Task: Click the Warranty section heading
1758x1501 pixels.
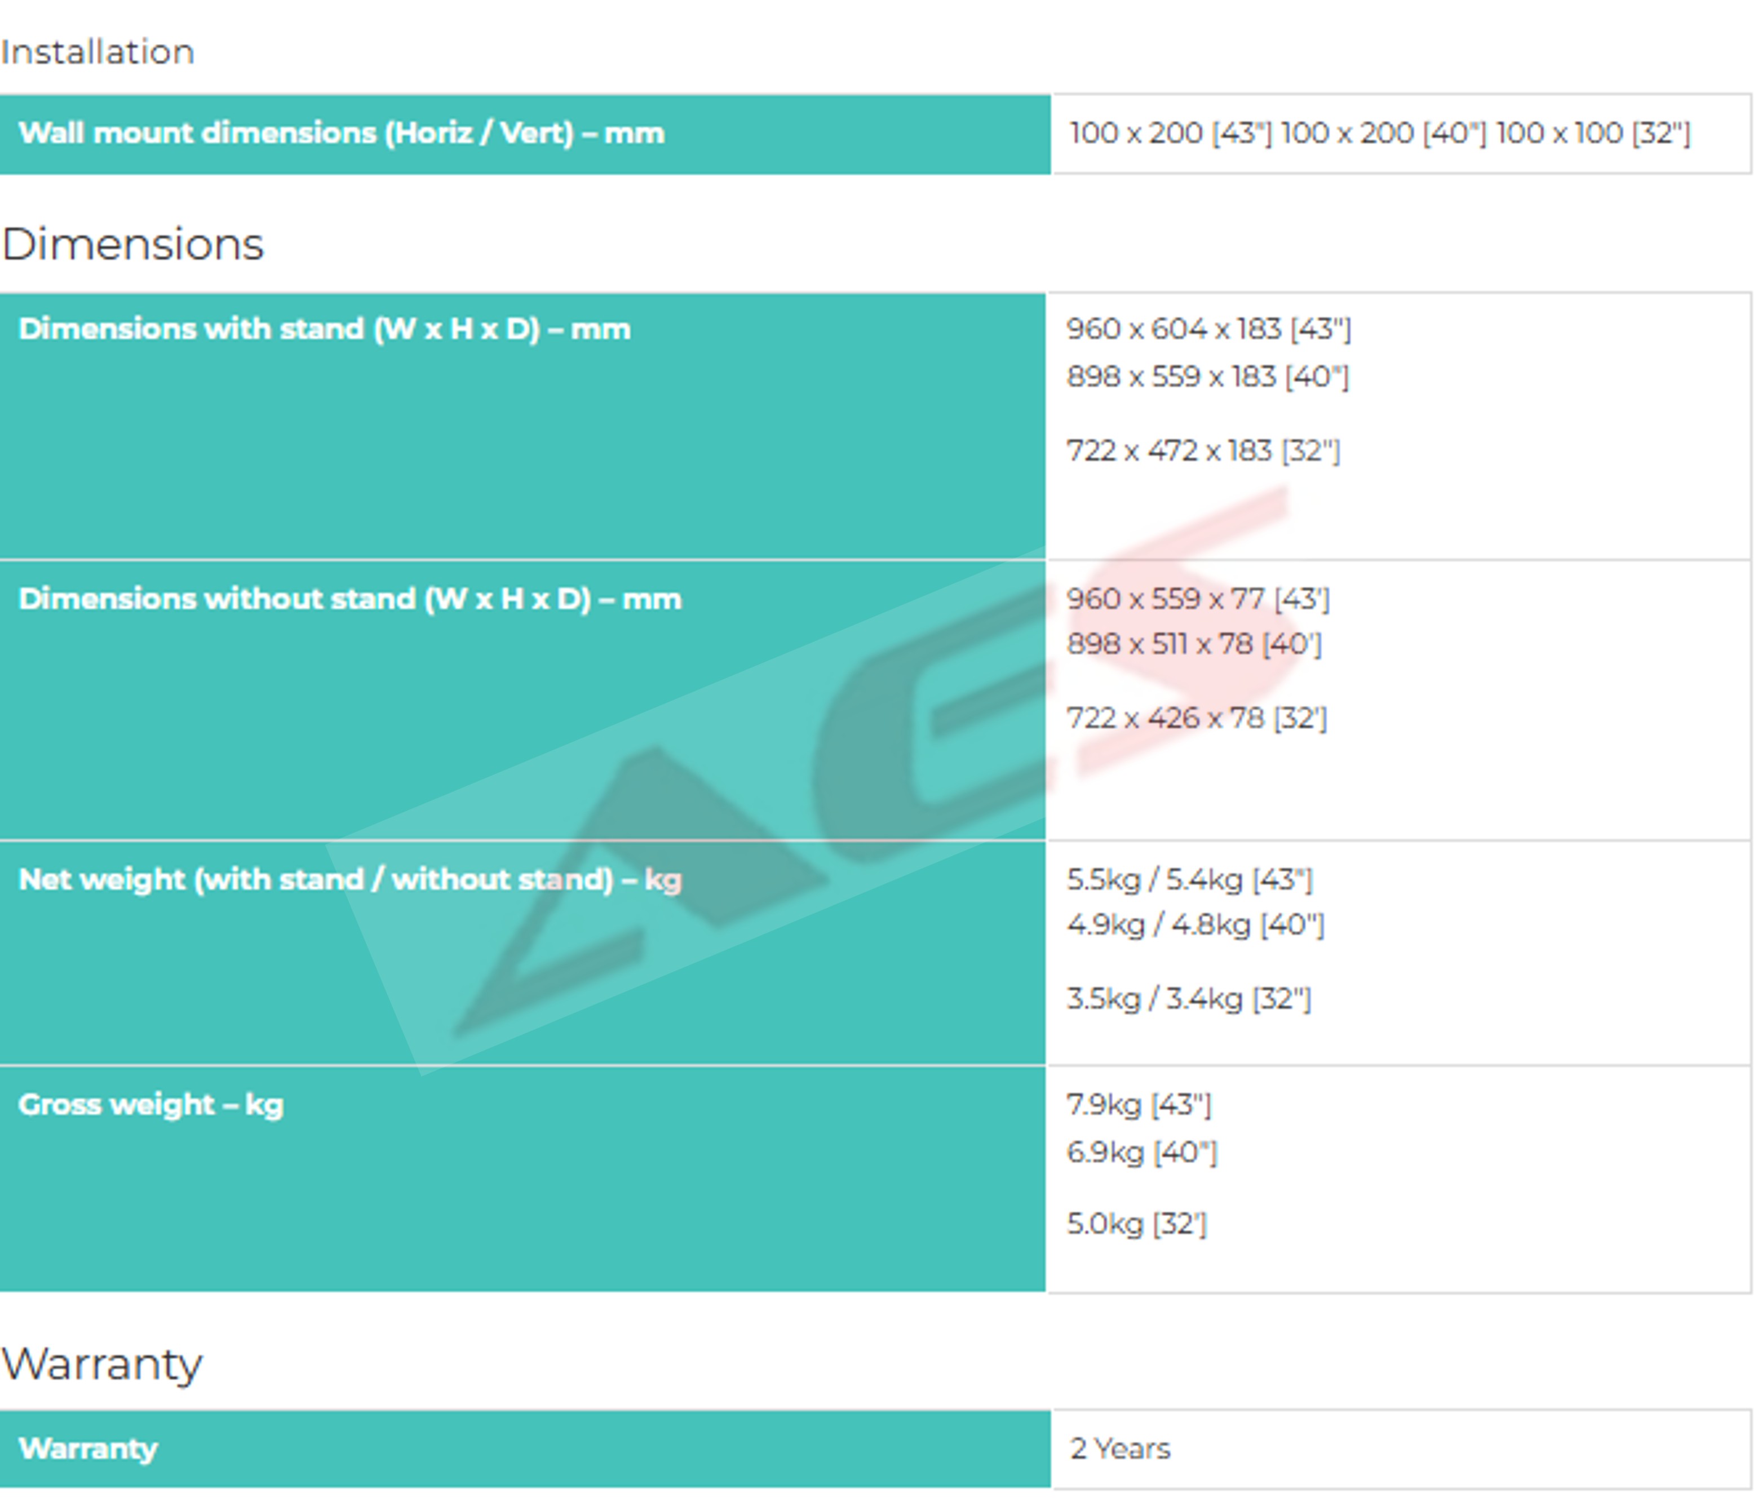Action: tap(102, 1363)
